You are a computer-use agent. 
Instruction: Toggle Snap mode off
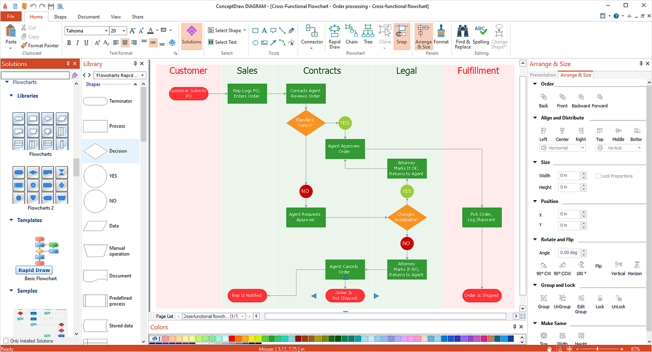[x=401, y=36]
